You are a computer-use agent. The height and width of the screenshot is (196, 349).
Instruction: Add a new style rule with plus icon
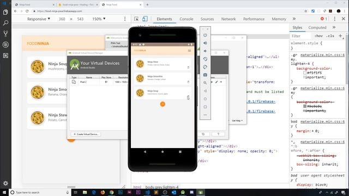pyautogui.click(x=340, y=35)
